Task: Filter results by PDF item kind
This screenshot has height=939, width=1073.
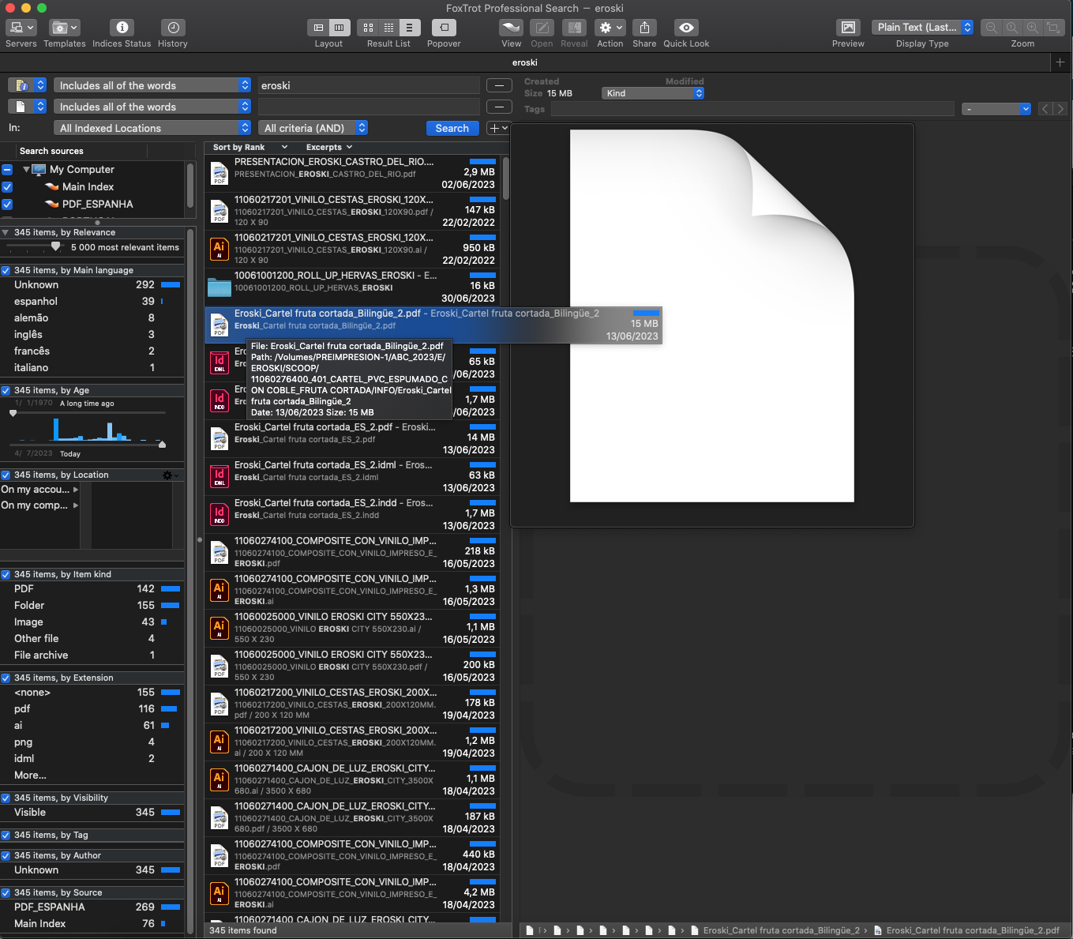Action: 24,589
